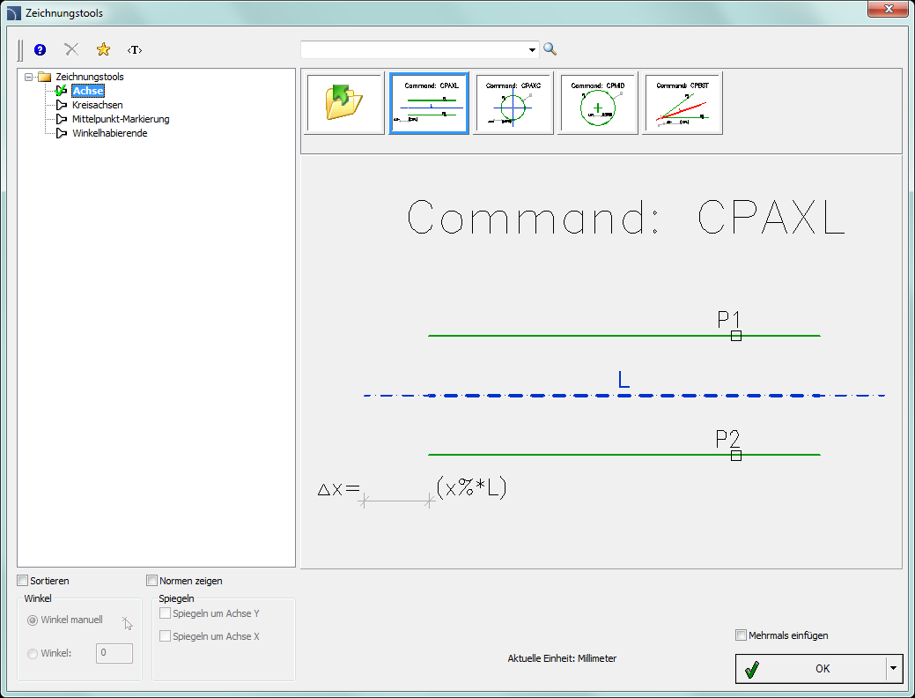
Task: Choose Mittelpunkt-Markierung in the tree
Action: coord(121,119)
